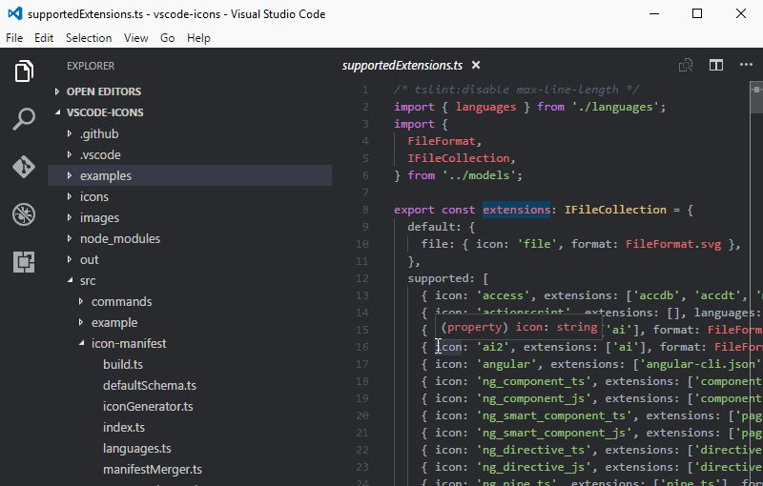Image resolution: width=763 pixels, height=486 pixels.
Task: Click the '(property) icon: string' hover tooltip
Action: tap(519, 327)
